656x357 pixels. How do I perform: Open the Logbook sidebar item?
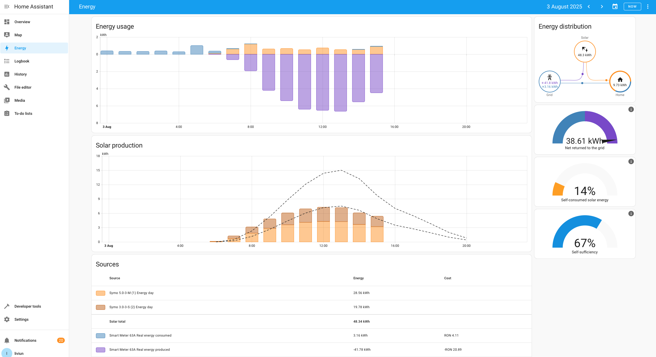tap(22, 61)
